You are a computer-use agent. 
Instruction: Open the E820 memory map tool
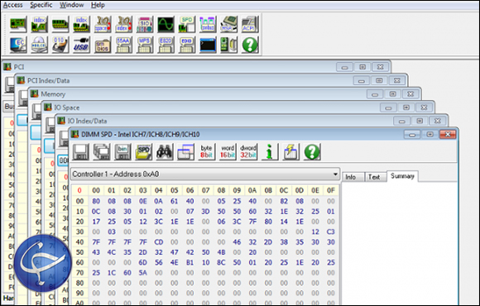coord(166,45)
